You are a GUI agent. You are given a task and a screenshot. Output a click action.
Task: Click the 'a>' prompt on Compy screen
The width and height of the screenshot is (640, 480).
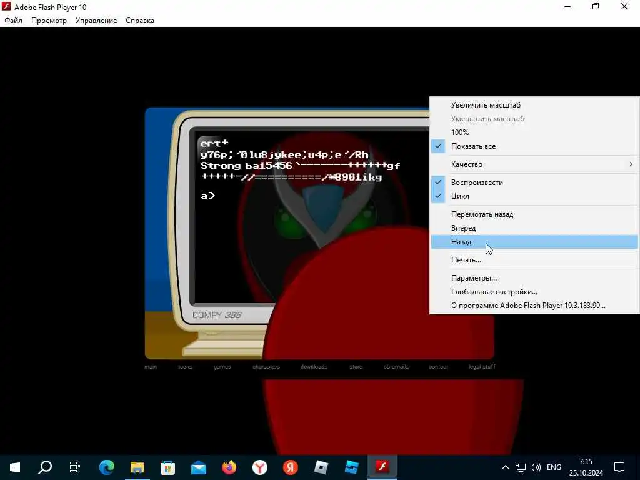[207, 196]
